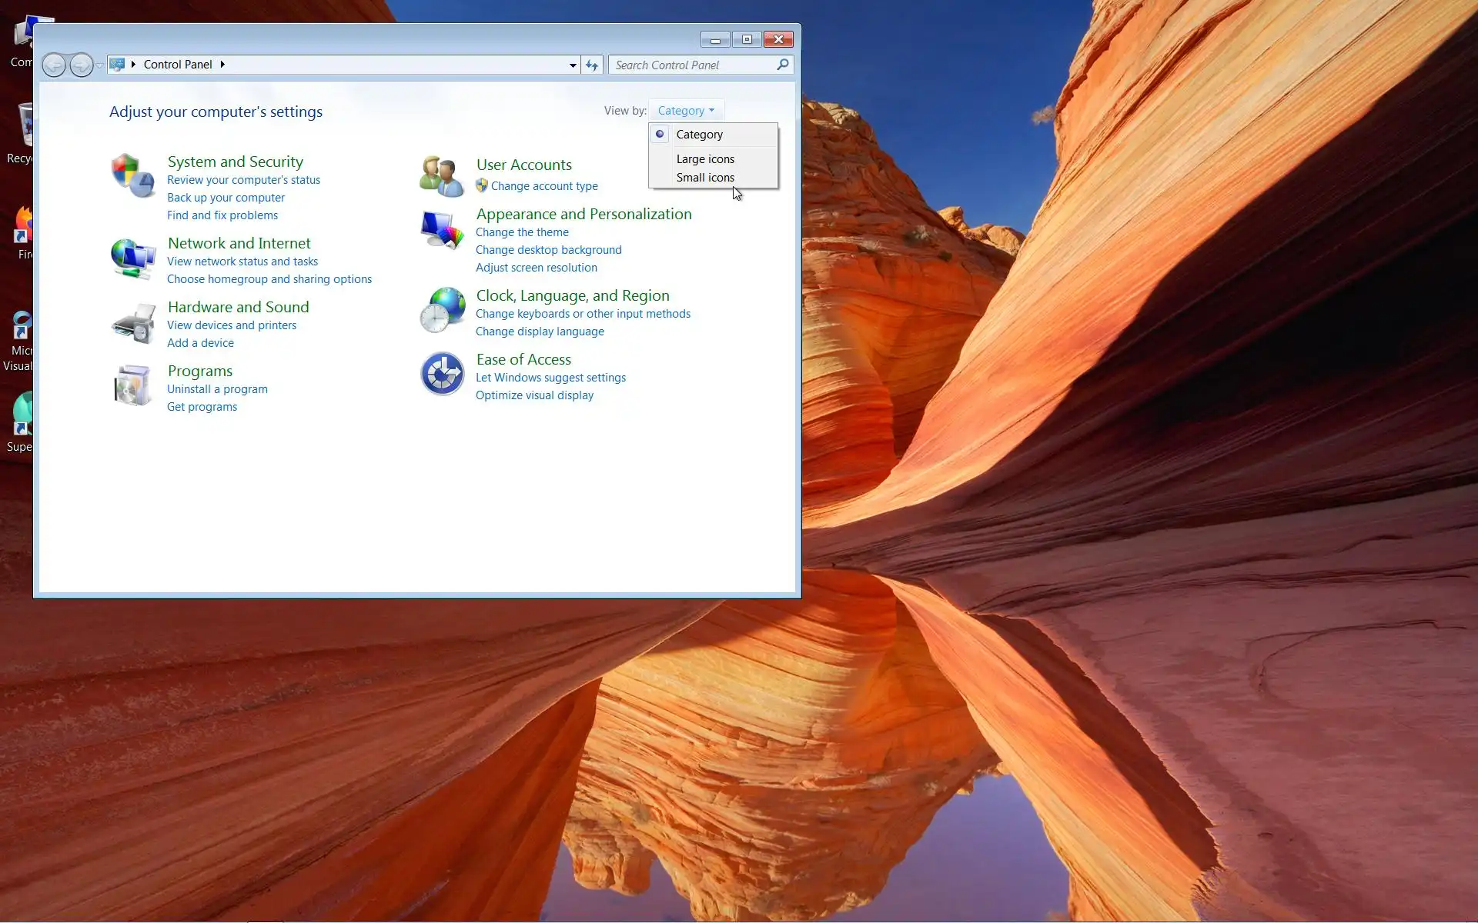The image size is (1478, 923).
Task: Click the Search Control Panel field
Action: click(693, 65)
